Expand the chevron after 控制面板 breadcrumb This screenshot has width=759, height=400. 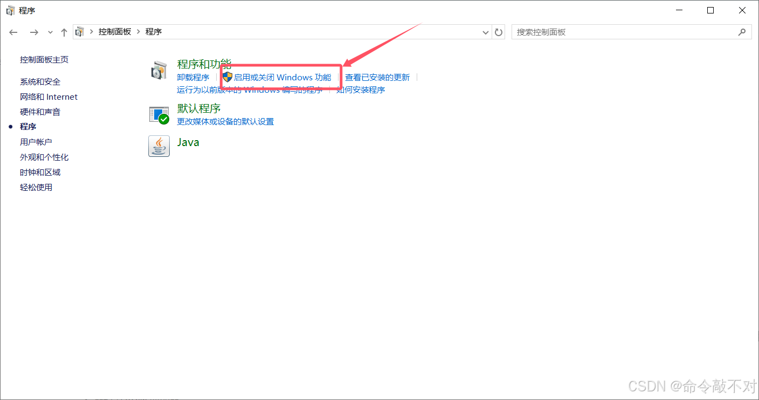pyautogui.click(x=138, y=32)
